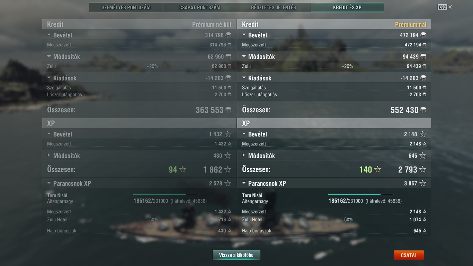Click the Vissza a kikötőbe button
Image resolution: width=473 pixels, height=266 pixels.
[x=237, y=255]
